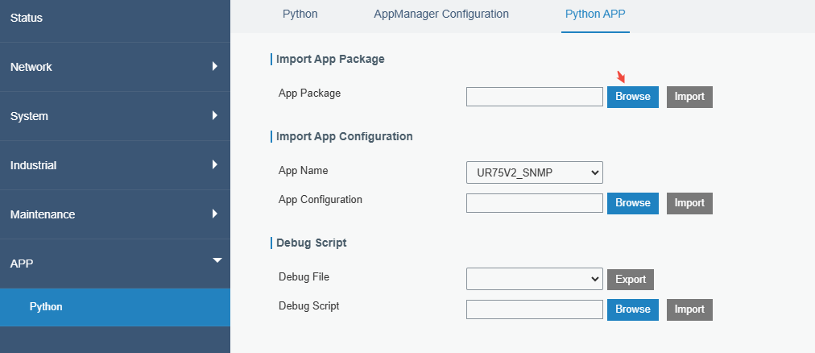Switch to the Python tab
The height and width of the screenshot is (353, 815).
pos(300,15)
